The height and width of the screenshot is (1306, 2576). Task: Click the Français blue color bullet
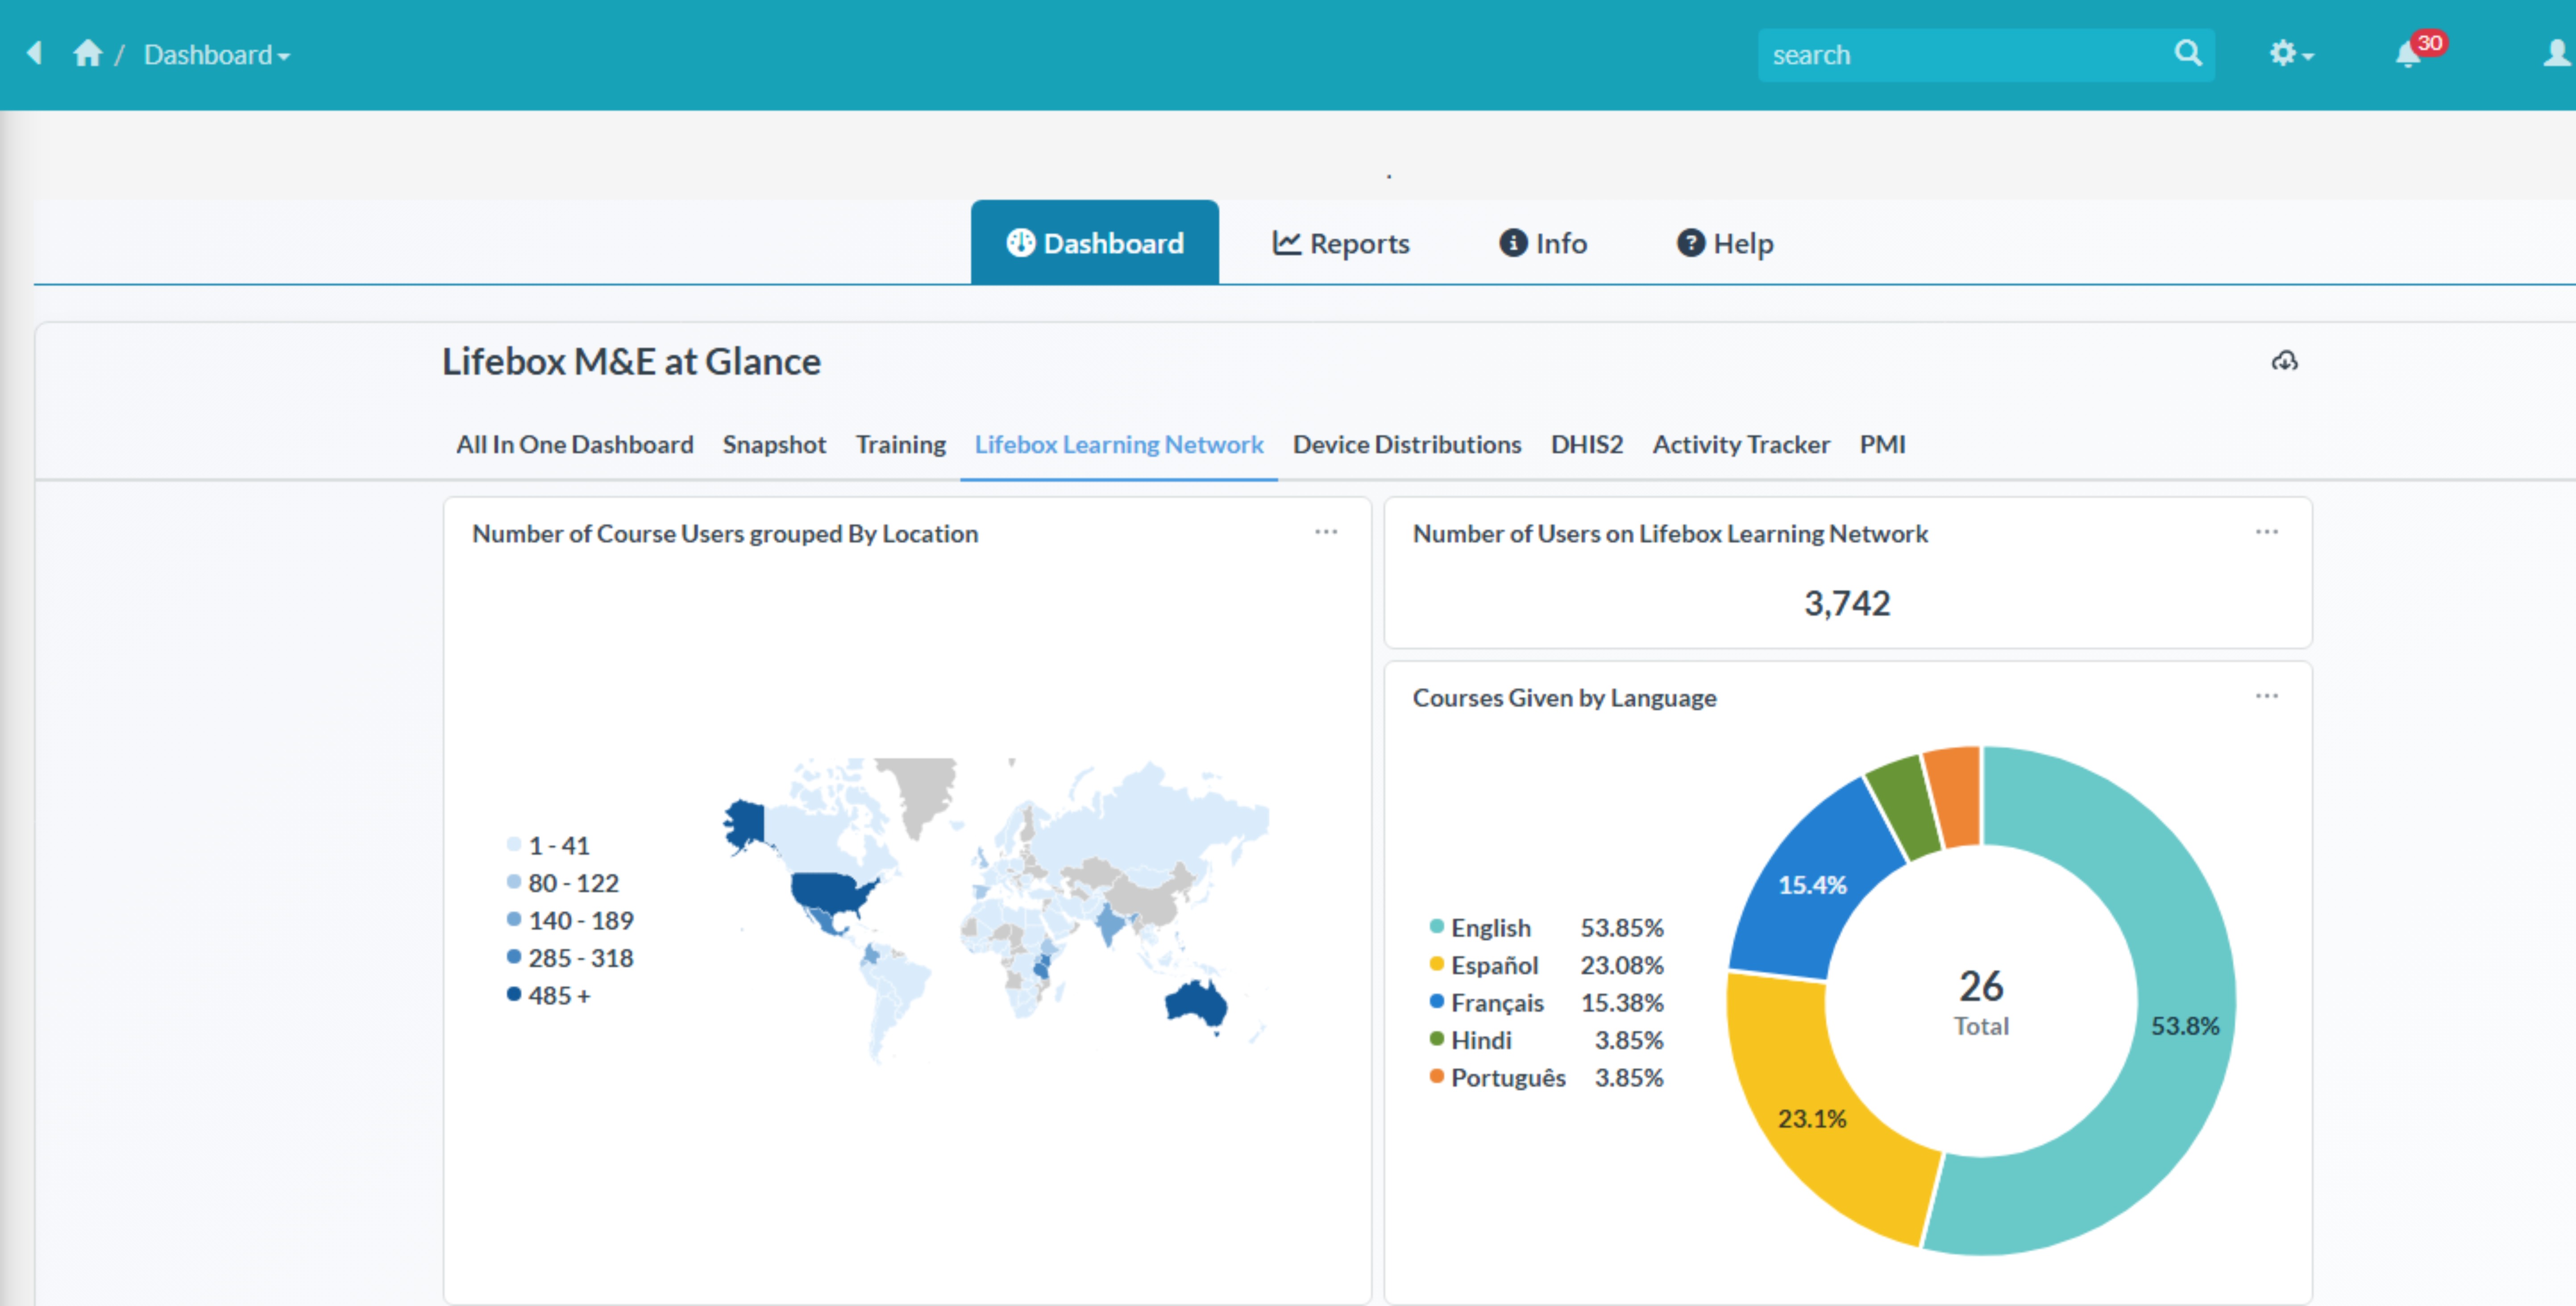click(x=1436, y=1002)
